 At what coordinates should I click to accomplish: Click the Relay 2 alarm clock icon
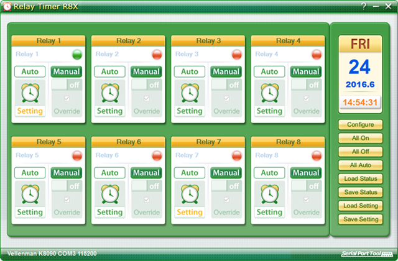coord(110,93)
